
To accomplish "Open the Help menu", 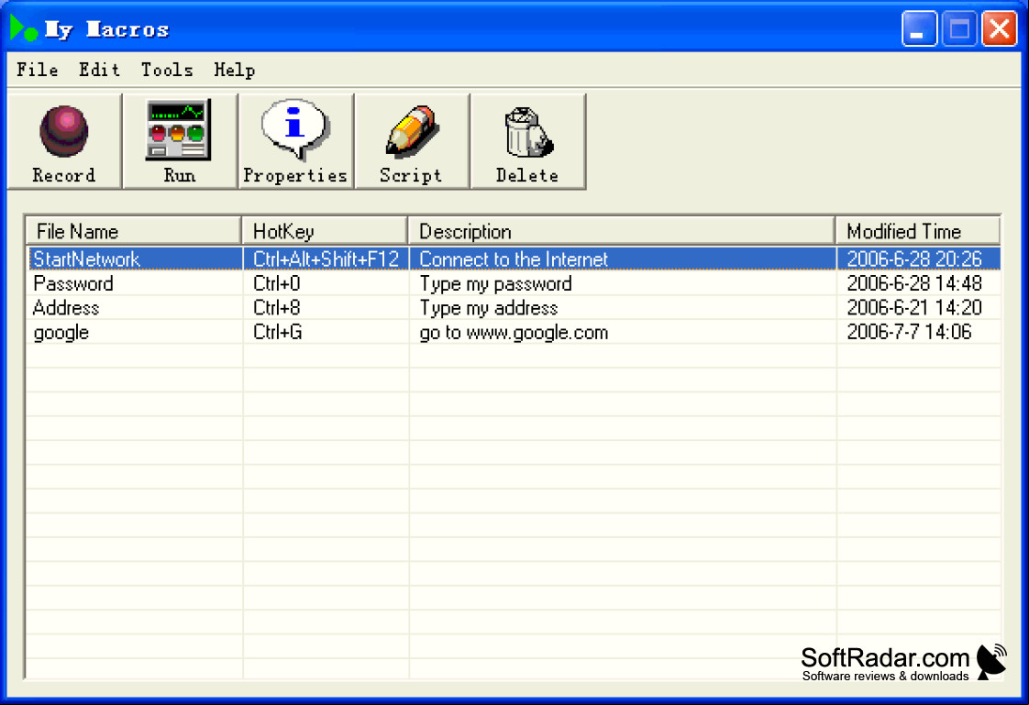I will click(234, 70).
